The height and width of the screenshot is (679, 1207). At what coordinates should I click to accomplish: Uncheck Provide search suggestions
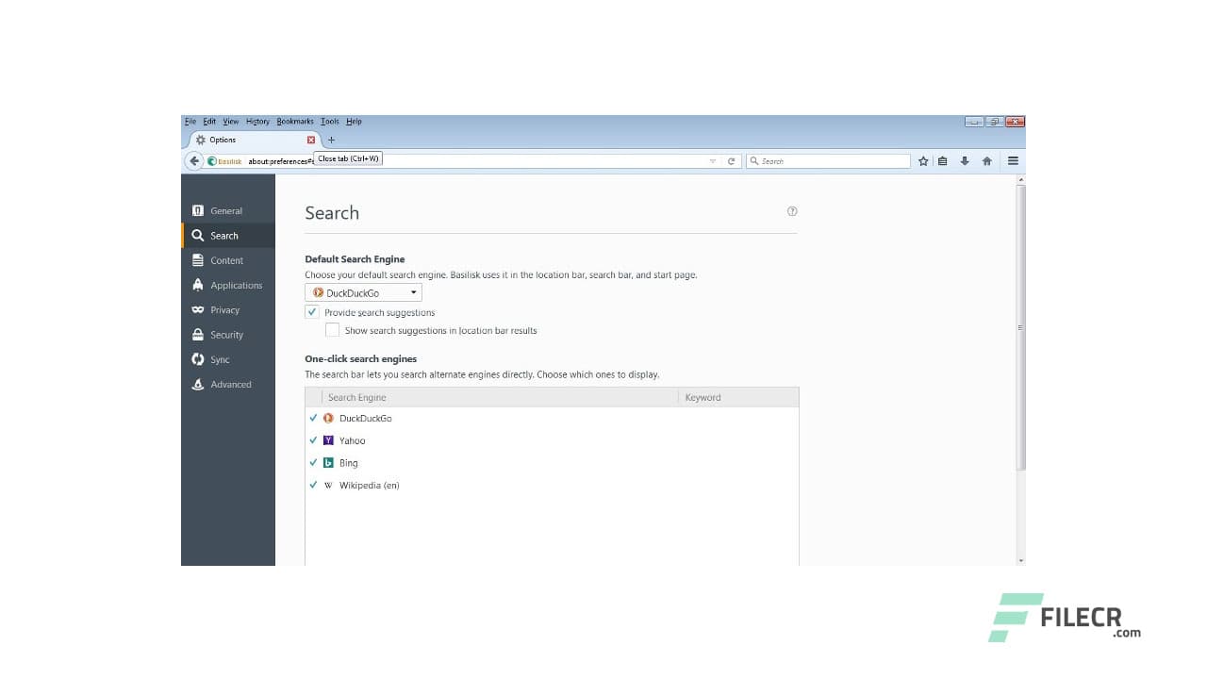[311, 311]
